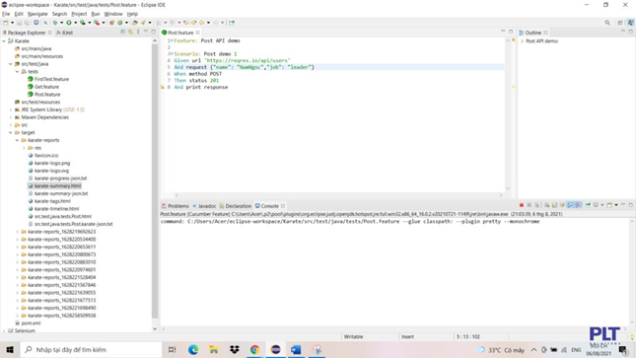Image resolution: width=636 pixels, height=358 pixels.
Task: Click the editor horizontal scrollbar
Action: pyautogui.click(x=338, y=195)
